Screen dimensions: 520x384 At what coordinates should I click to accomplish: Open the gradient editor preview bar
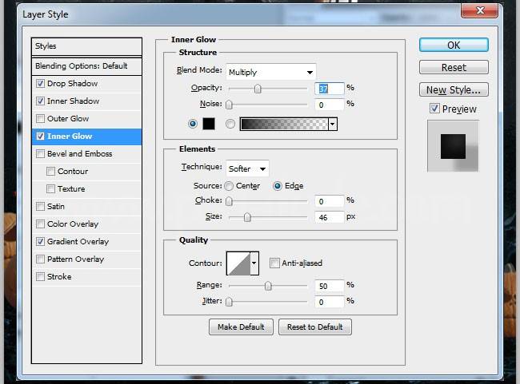(x=284, y=124)
